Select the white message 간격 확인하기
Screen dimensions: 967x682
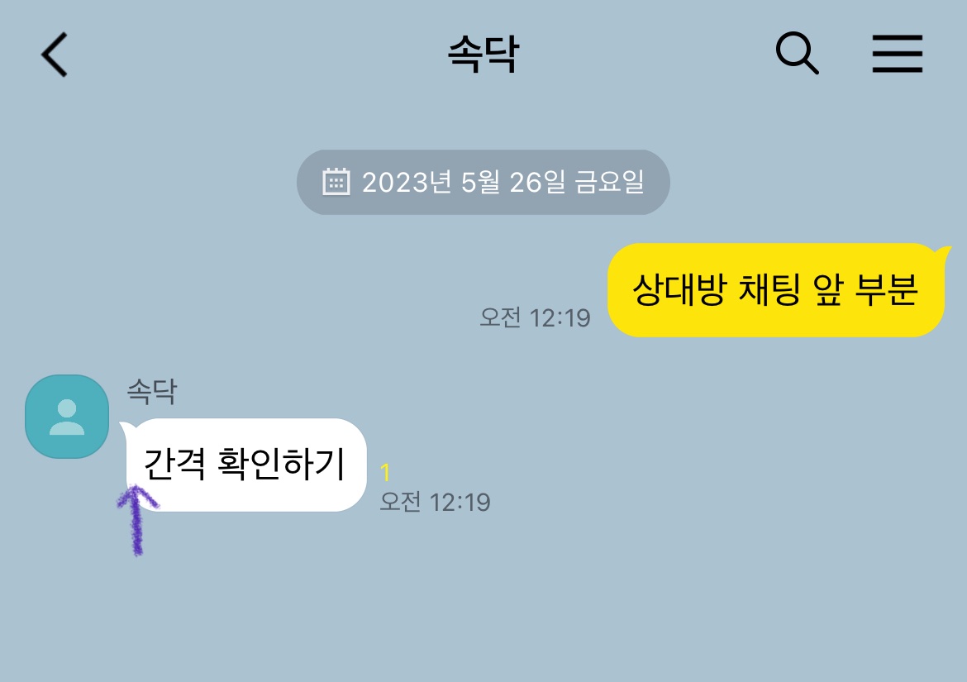(x=245, y=465)
